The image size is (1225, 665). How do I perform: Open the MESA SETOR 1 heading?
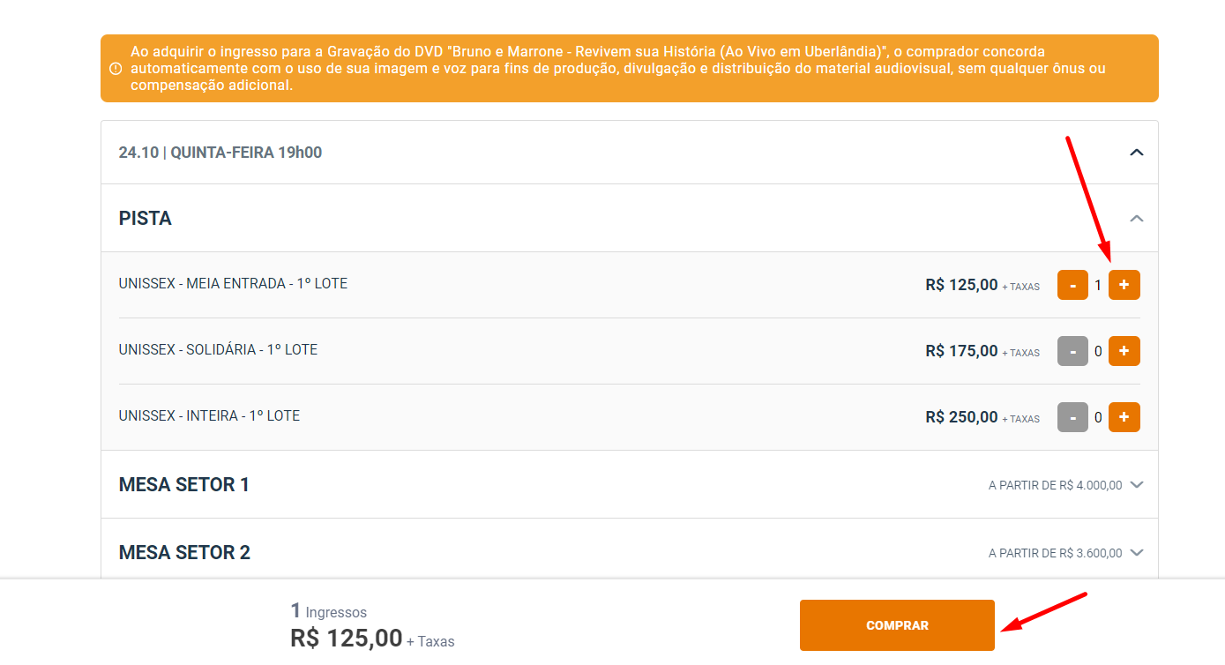coord(184,484)
